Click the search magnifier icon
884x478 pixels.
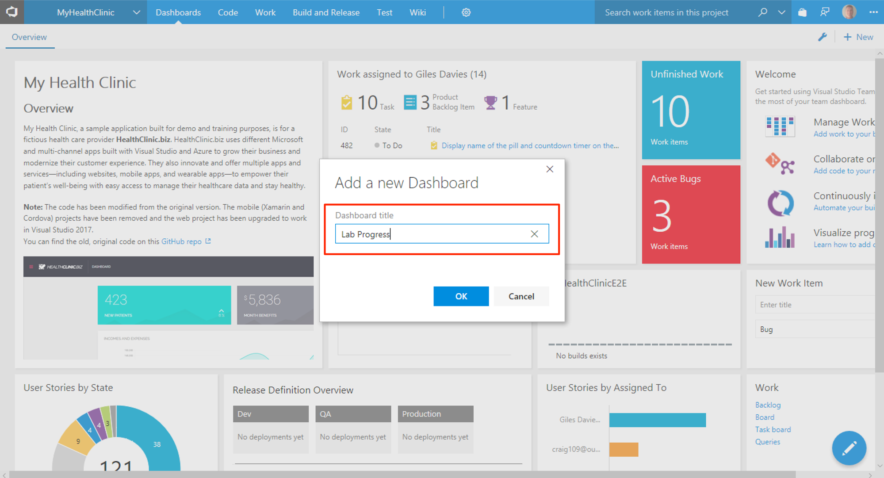pyautogui.click(x=762, y=12)
